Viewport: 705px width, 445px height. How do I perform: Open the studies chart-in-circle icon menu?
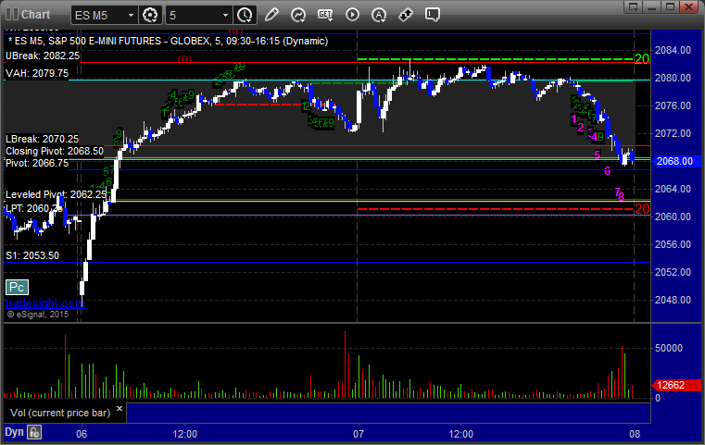tap(297, 15)
